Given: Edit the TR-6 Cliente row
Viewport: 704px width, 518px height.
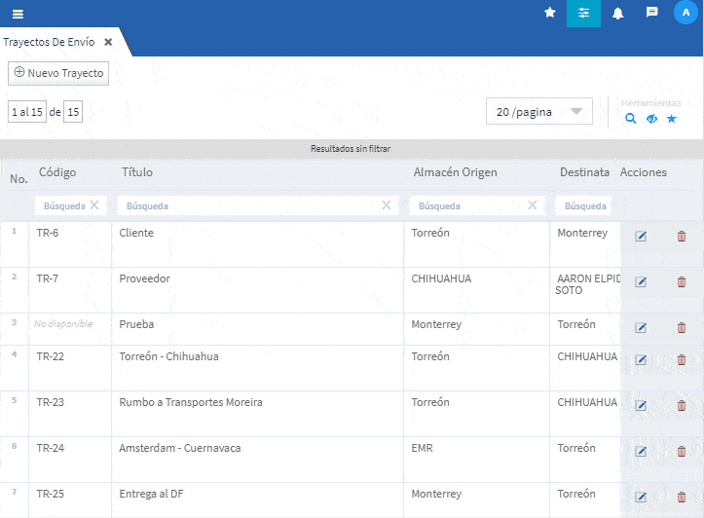Looking at the screenshot, I should coord(641,236).
